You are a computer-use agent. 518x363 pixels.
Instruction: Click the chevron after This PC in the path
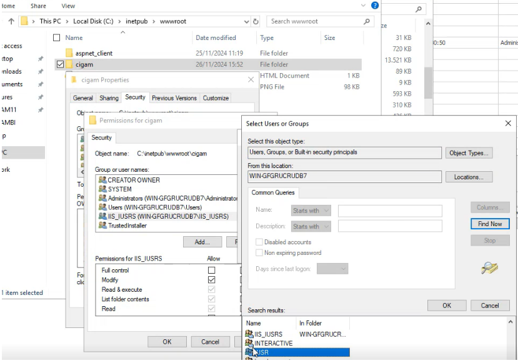(x=67, y=21)
